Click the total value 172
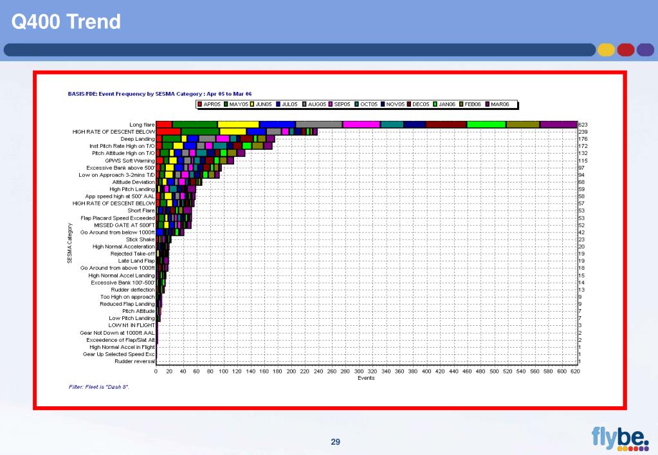 583,146
